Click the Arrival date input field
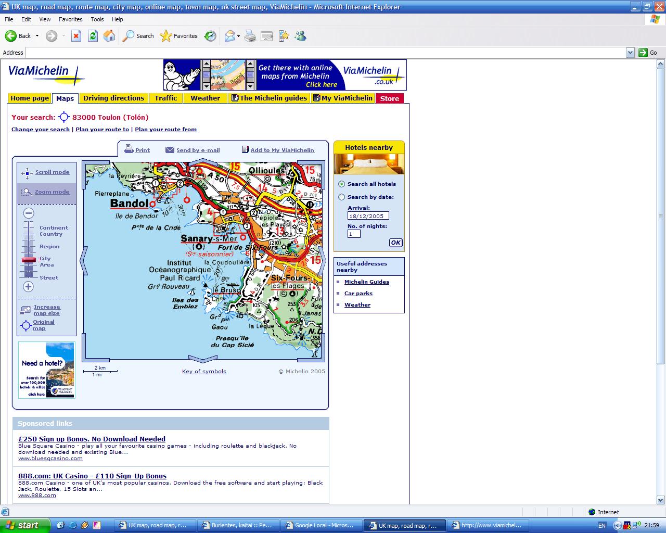The image size is (666, 533). pos(368,216)
